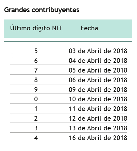Viewport: 137px width, 151px height.
Task: Select NIT digit 7 cell
Action: tap(36, 70)
